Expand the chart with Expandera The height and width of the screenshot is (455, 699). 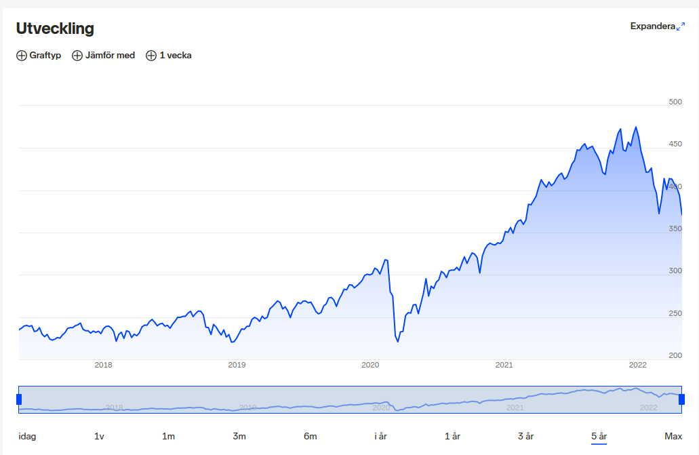click(652, 26)
